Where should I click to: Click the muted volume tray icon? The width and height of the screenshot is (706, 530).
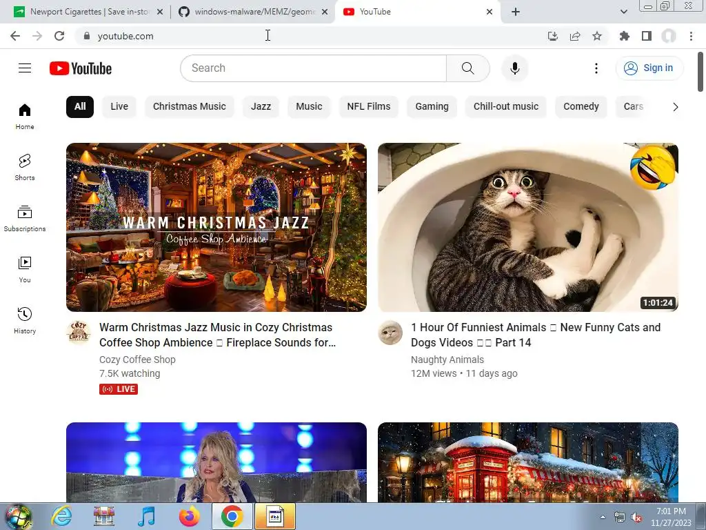pos(636,518)
